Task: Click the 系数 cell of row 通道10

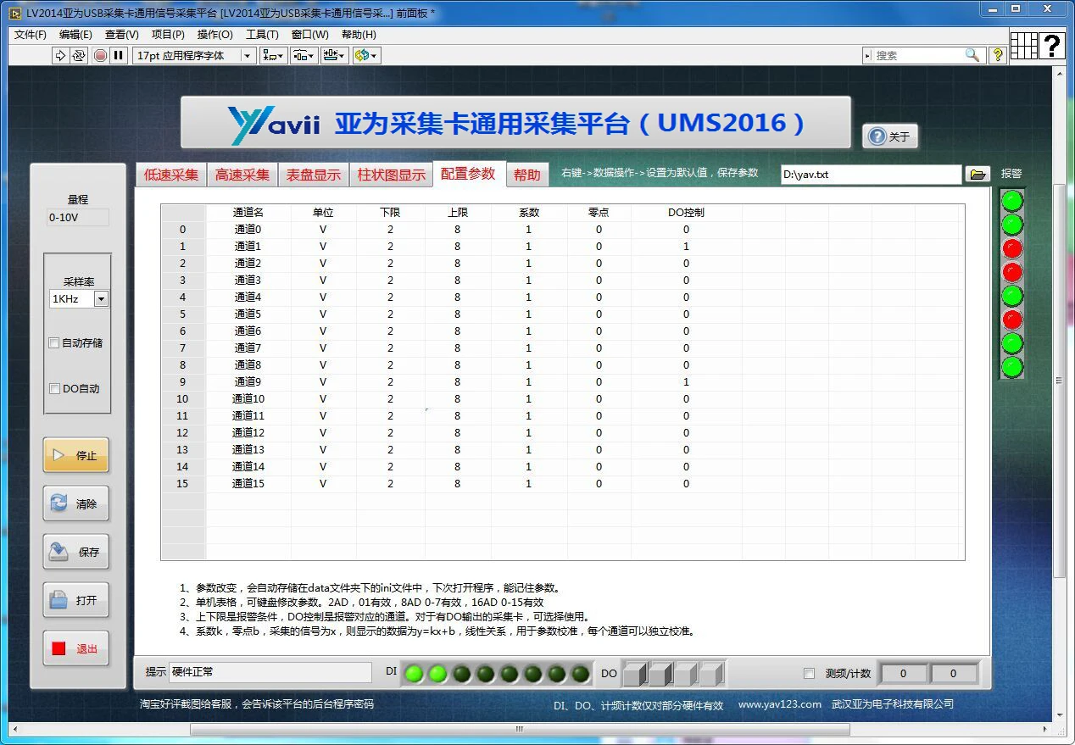Action: point(528,399)
